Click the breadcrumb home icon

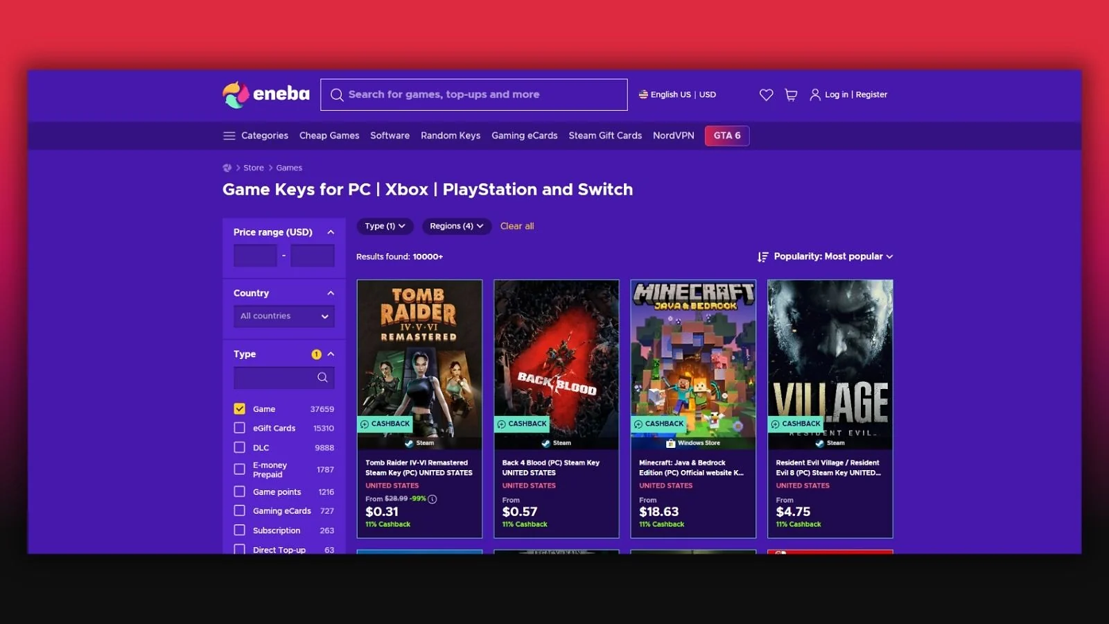coord(227,168)
